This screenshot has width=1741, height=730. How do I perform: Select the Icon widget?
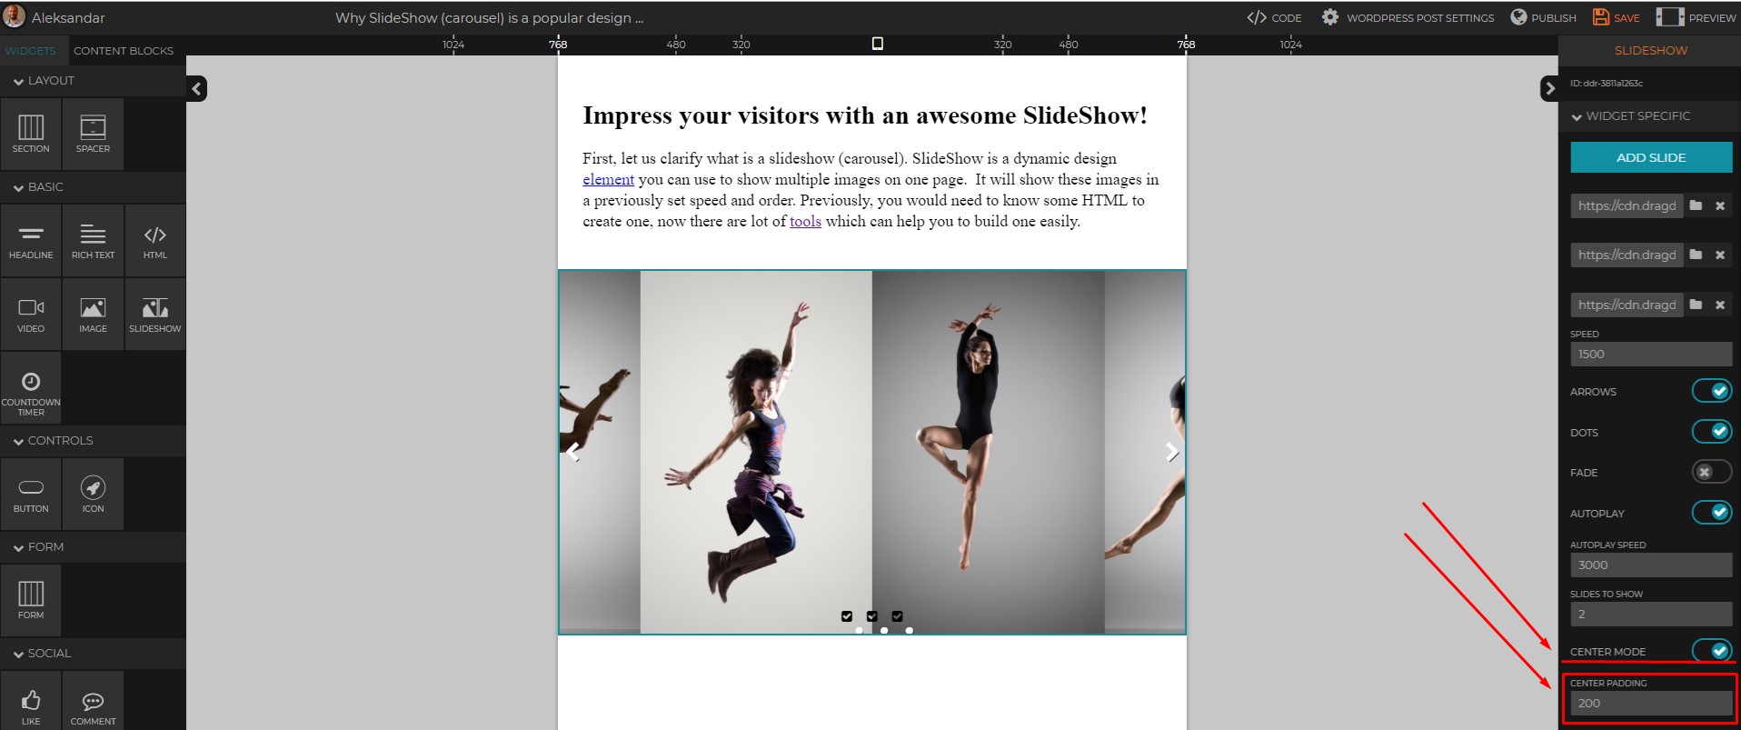(93, 495)
